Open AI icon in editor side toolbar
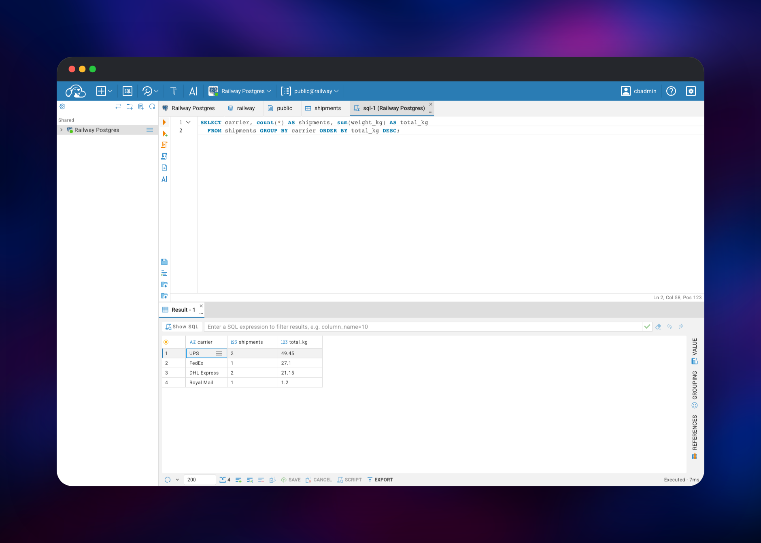Viewport: 761px width, 543px height. pos(164,179)
